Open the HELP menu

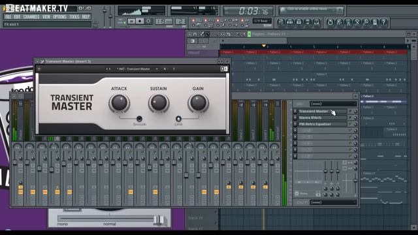pyautogui.click(x=86, y=17)
